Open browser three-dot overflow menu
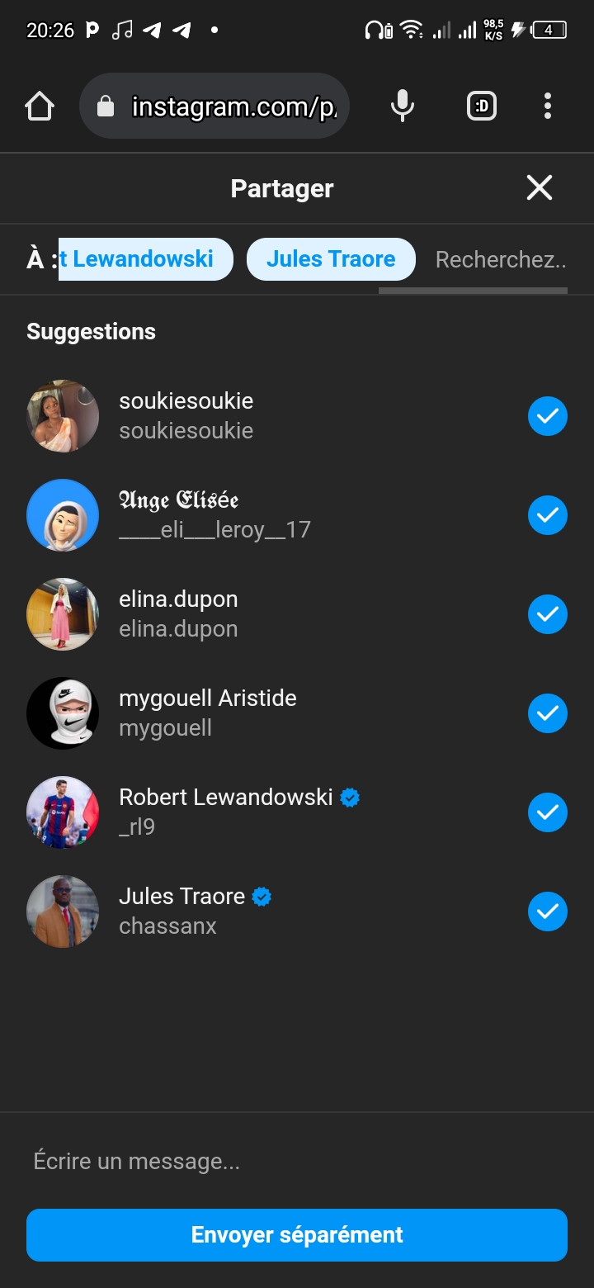594x1288 pixels. tap(548, 106)
